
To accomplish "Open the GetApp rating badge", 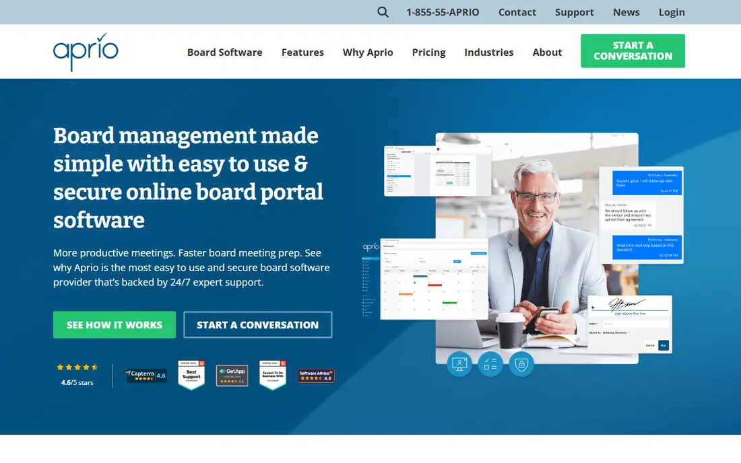I will 232,376.
